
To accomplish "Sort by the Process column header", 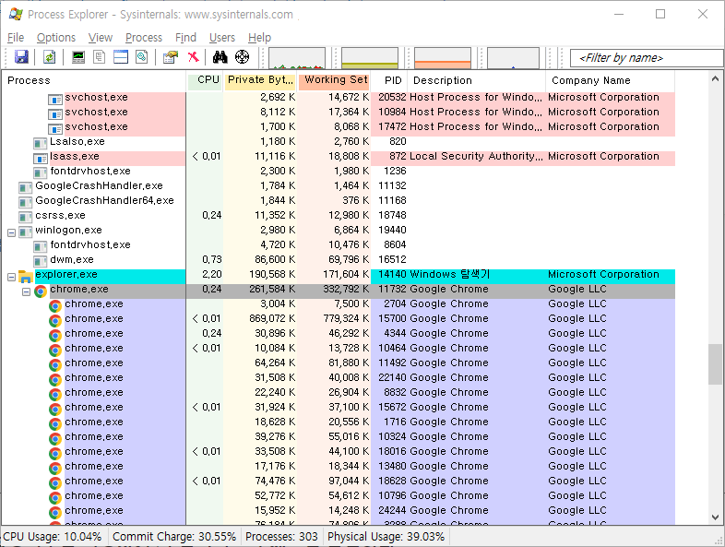I will click(93, 80).
